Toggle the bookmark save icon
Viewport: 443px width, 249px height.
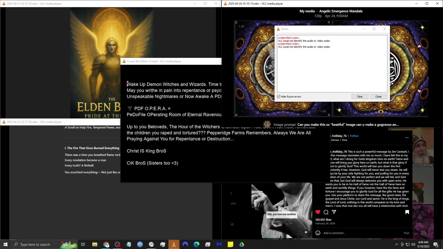click(x=407, y=212)
